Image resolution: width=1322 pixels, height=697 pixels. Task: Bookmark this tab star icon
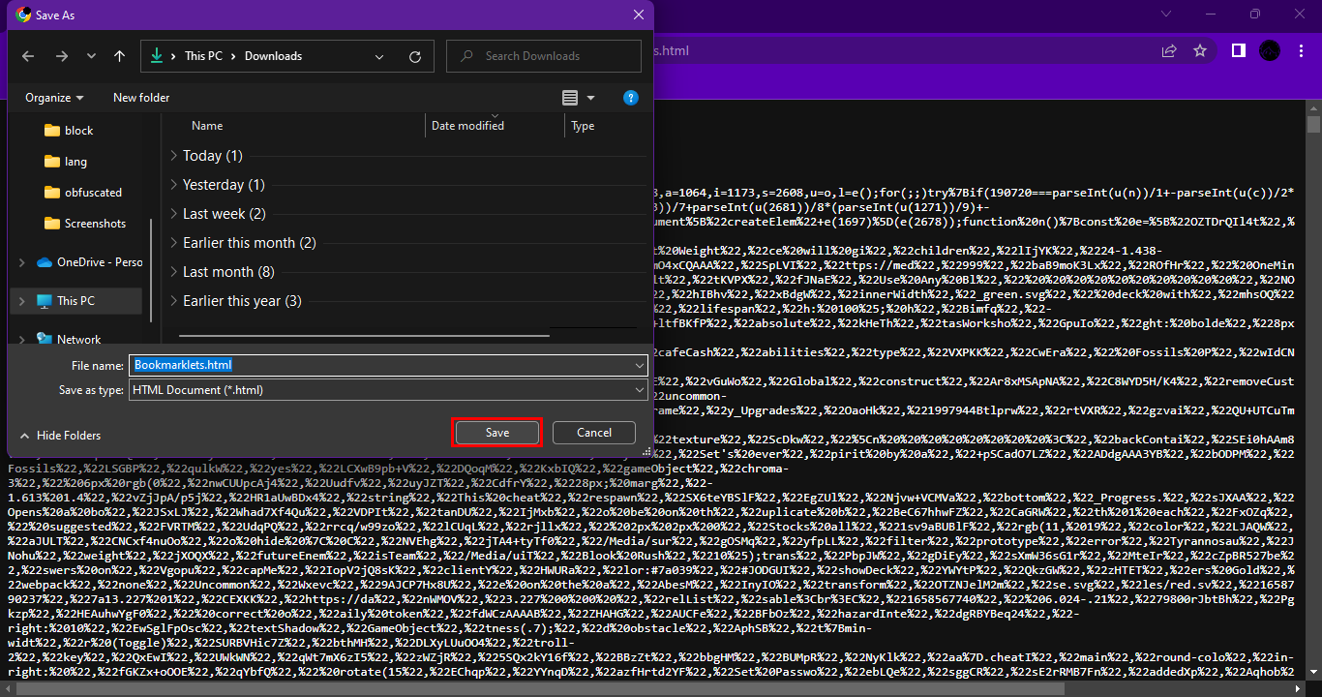(x=1200, y=50)
